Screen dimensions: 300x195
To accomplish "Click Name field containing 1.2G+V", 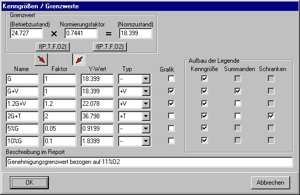I will 22,104.
